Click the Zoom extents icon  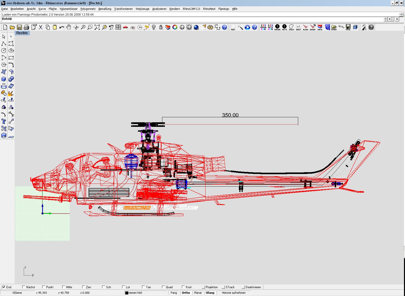click(97, 27)
